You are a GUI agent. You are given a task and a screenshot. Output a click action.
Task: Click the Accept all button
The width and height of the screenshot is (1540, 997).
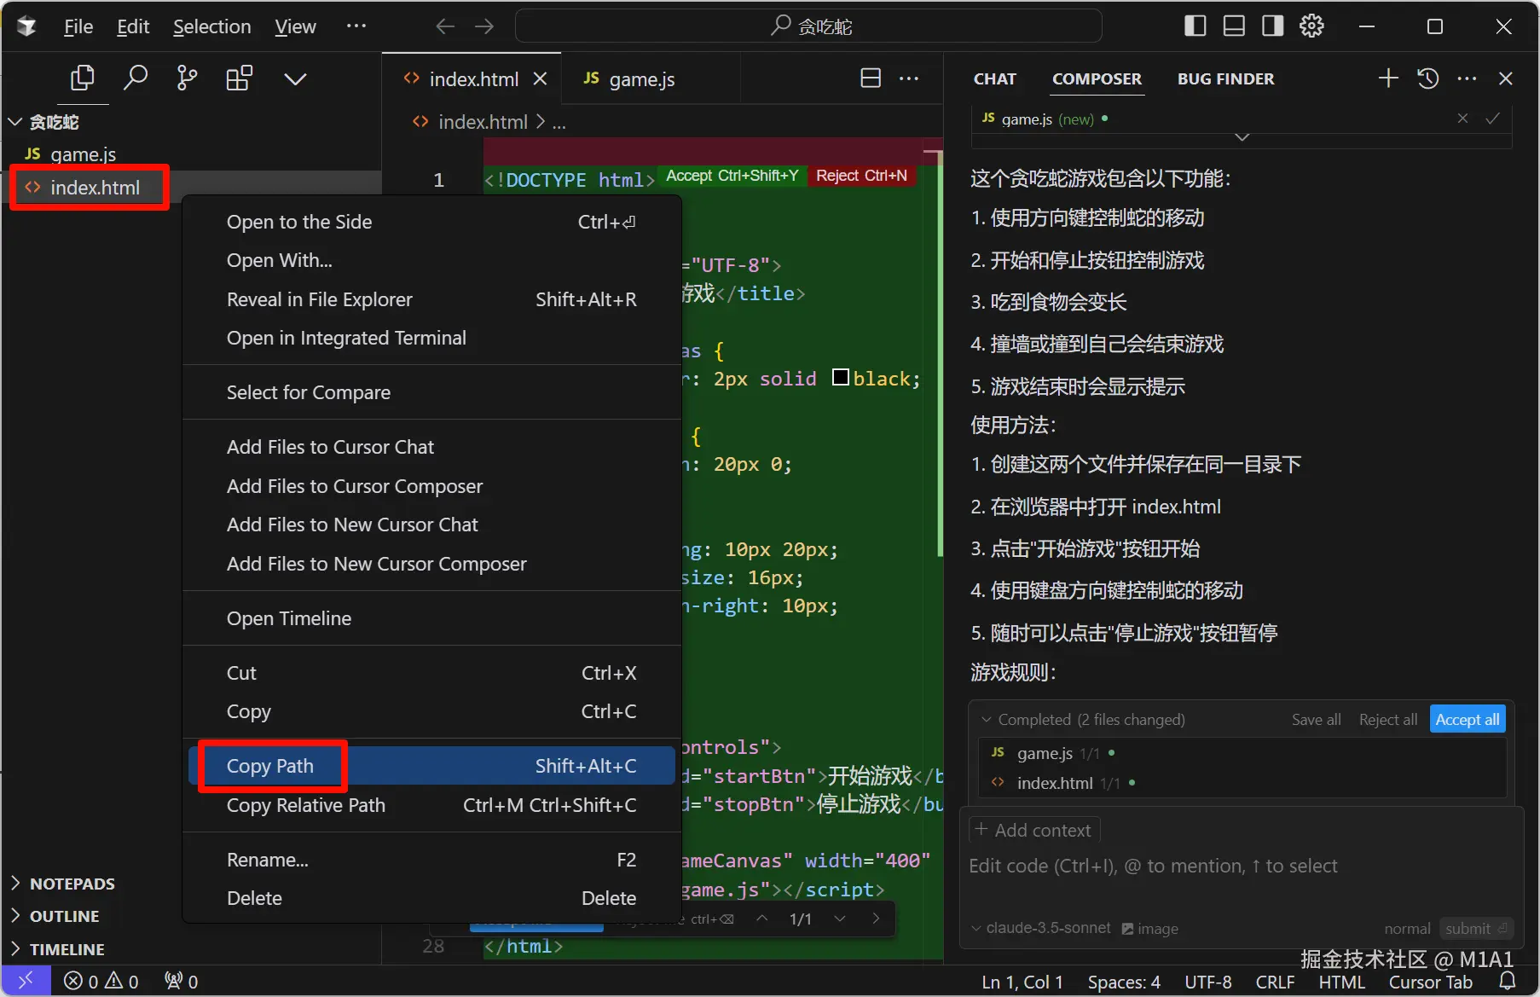[1468, 719]
